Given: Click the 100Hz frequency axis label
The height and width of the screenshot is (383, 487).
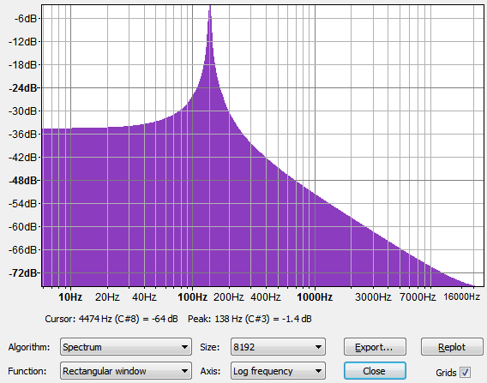Looking at the screenshot, I should click(x=192, y=297).
